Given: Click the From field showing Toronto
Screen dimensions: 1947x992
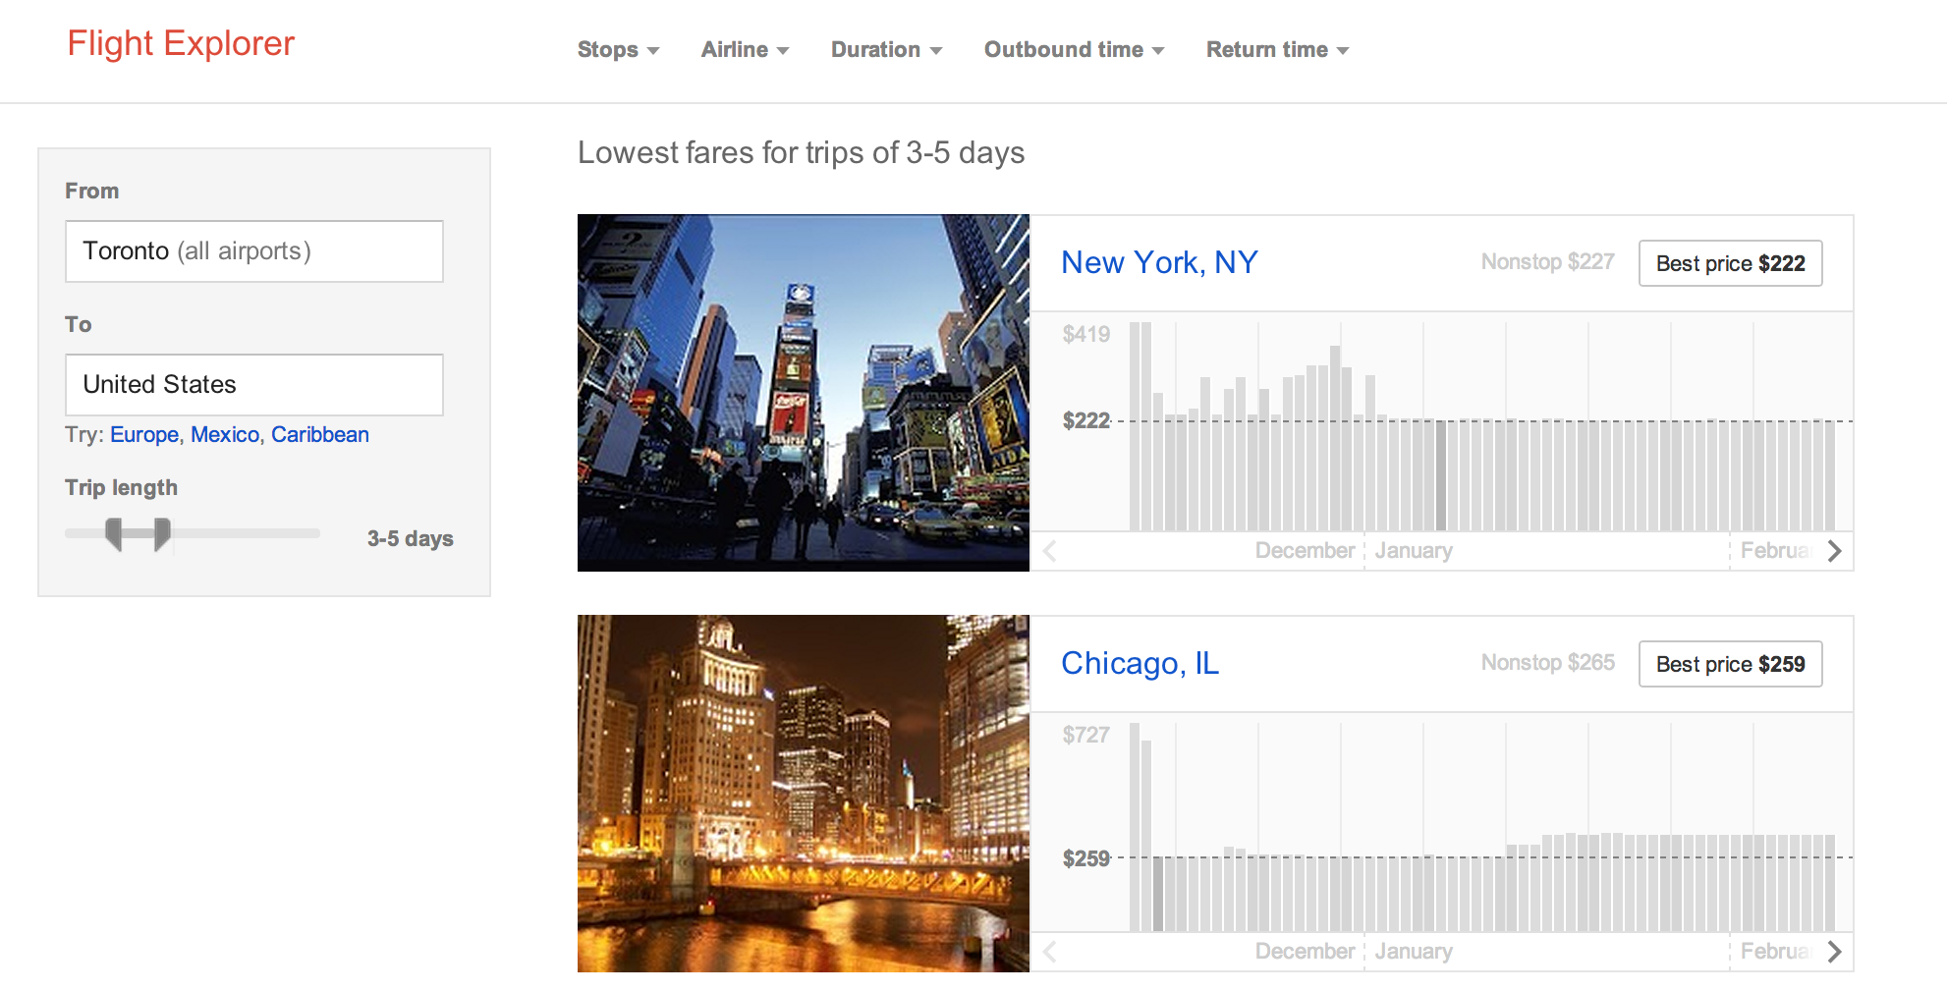Looking at the screenshot, I should pos(253,250).
